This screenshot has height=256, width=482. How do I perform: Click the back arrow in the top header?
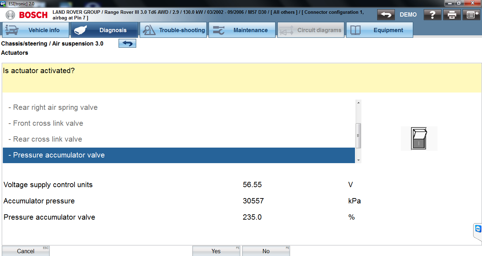pos(386,15)
